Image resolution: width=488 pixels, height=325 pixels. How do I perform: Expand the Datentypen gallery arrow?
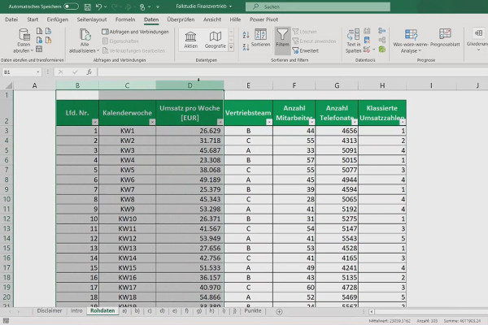pyautogui.click(x=231, y=47)
